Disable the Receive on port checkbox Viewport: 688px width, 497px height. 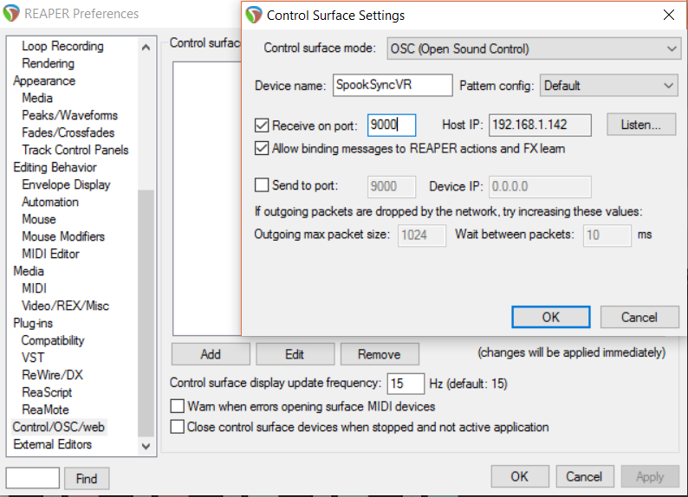263,126
